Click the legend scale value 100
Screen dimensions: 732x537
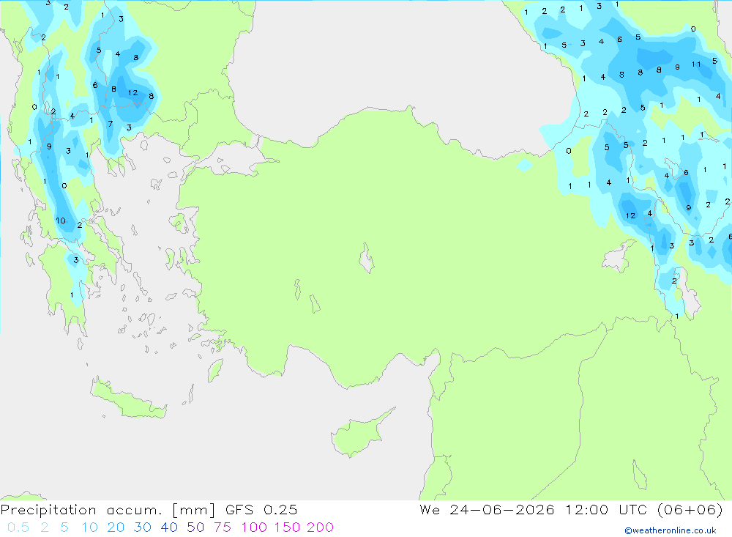pos(254,527)
